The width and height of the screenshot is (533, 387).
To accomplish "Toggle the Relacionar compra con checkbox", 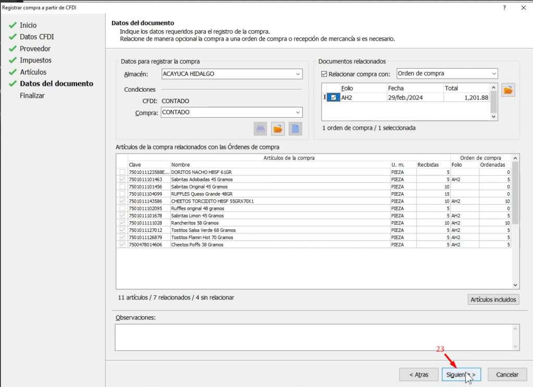I will (x=324, y=74).
